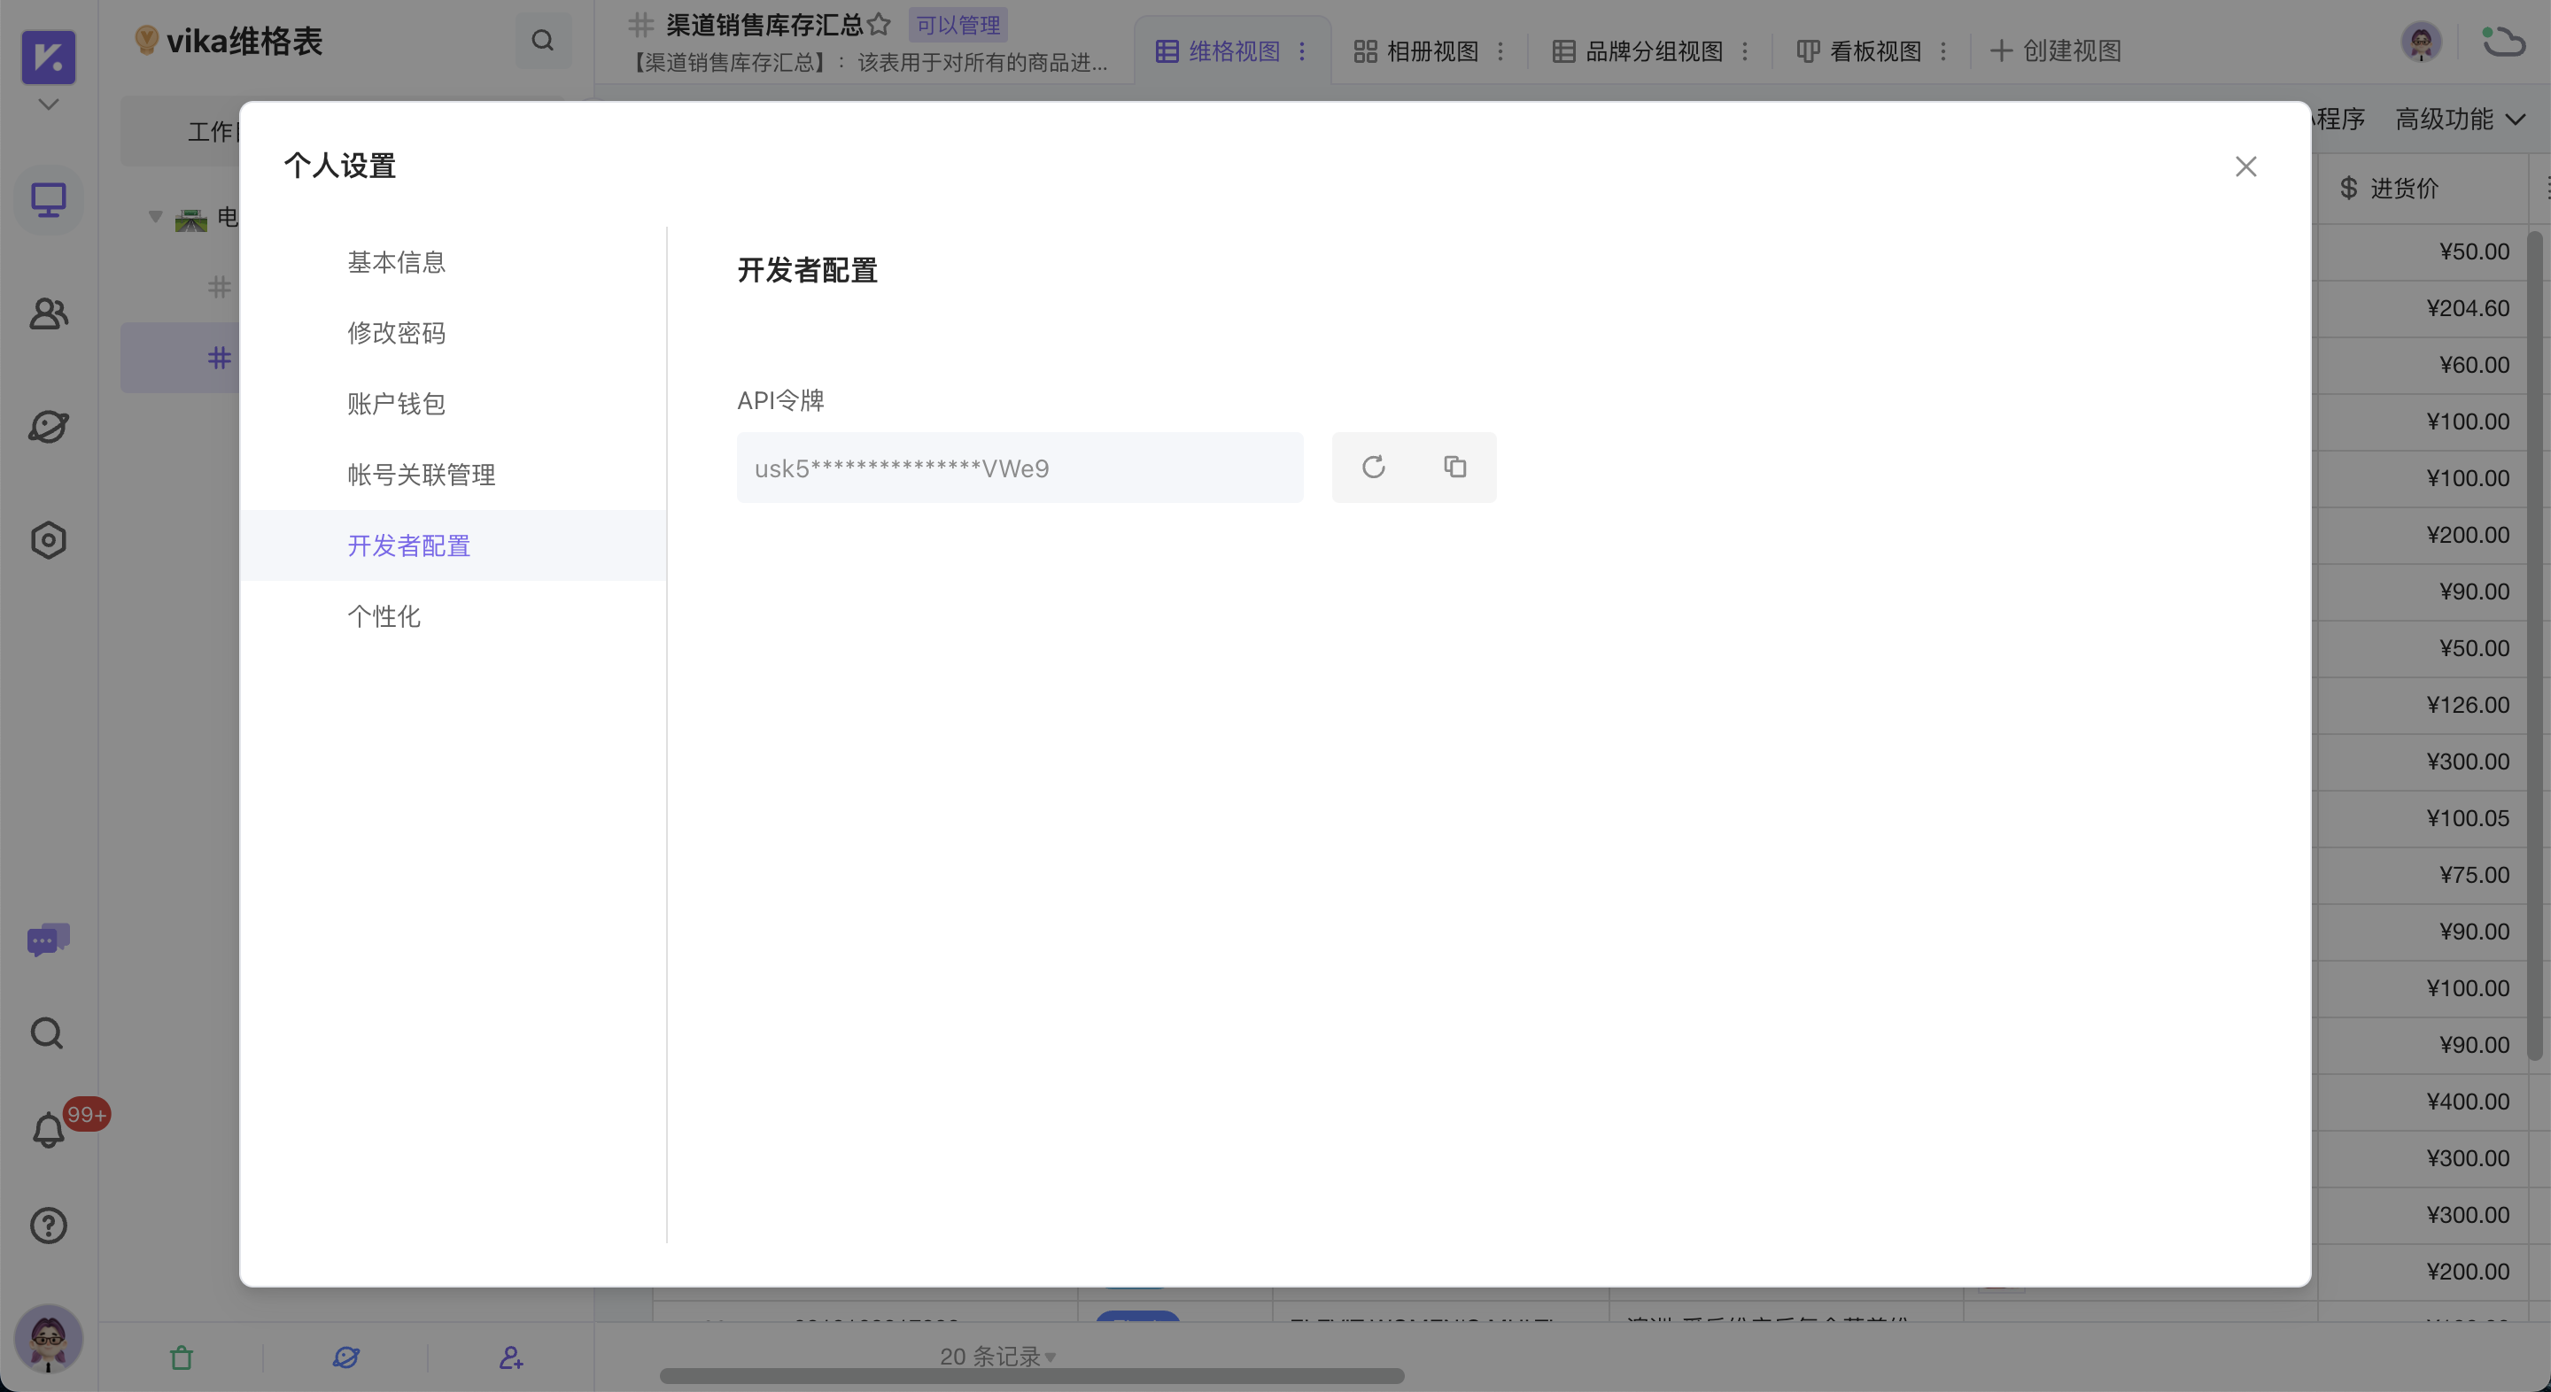Screen dimensions: 2551x1392
Task: Open the record count dropdown next to 20 条记录
Action: [1050, 1357]
